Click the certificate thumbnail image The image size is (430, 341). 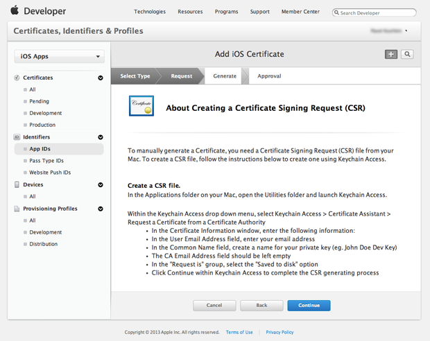[141, 106]
